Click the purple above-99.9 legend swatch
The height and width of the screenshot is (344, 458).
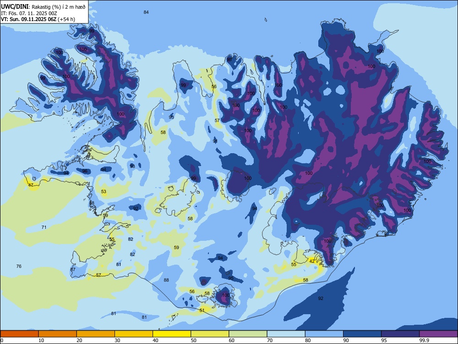pyautogui.click(x=438, y=334)
